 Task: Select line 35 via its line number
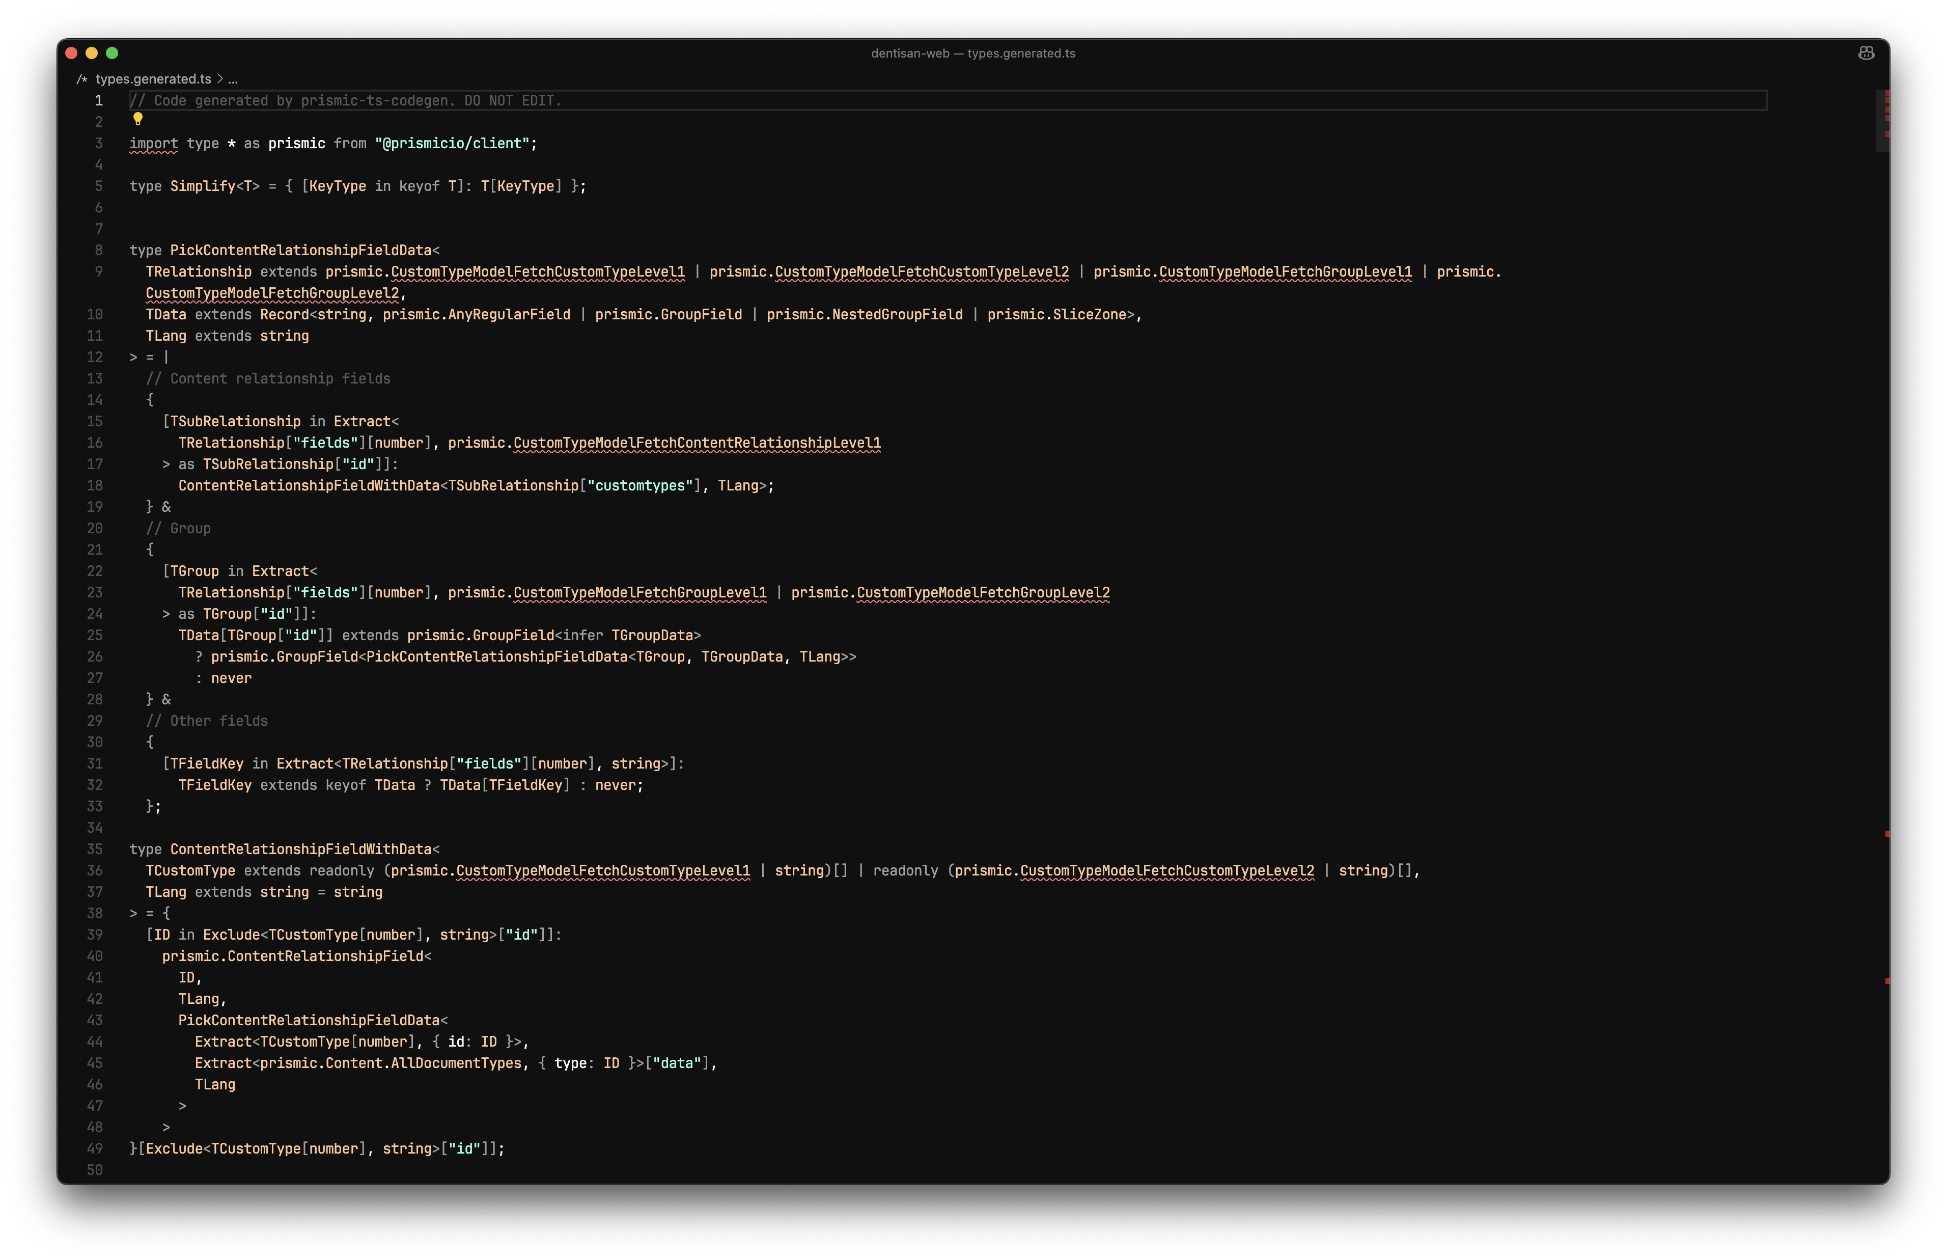pyautogui.click(x=95, y=850)
